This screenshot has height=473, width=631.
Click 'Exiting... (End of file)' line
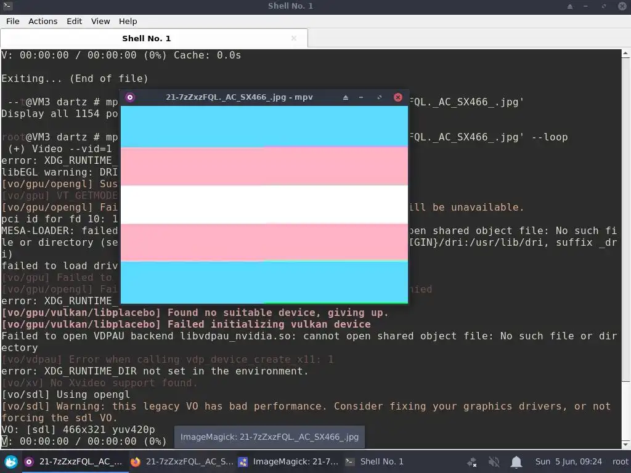[75, 78]
